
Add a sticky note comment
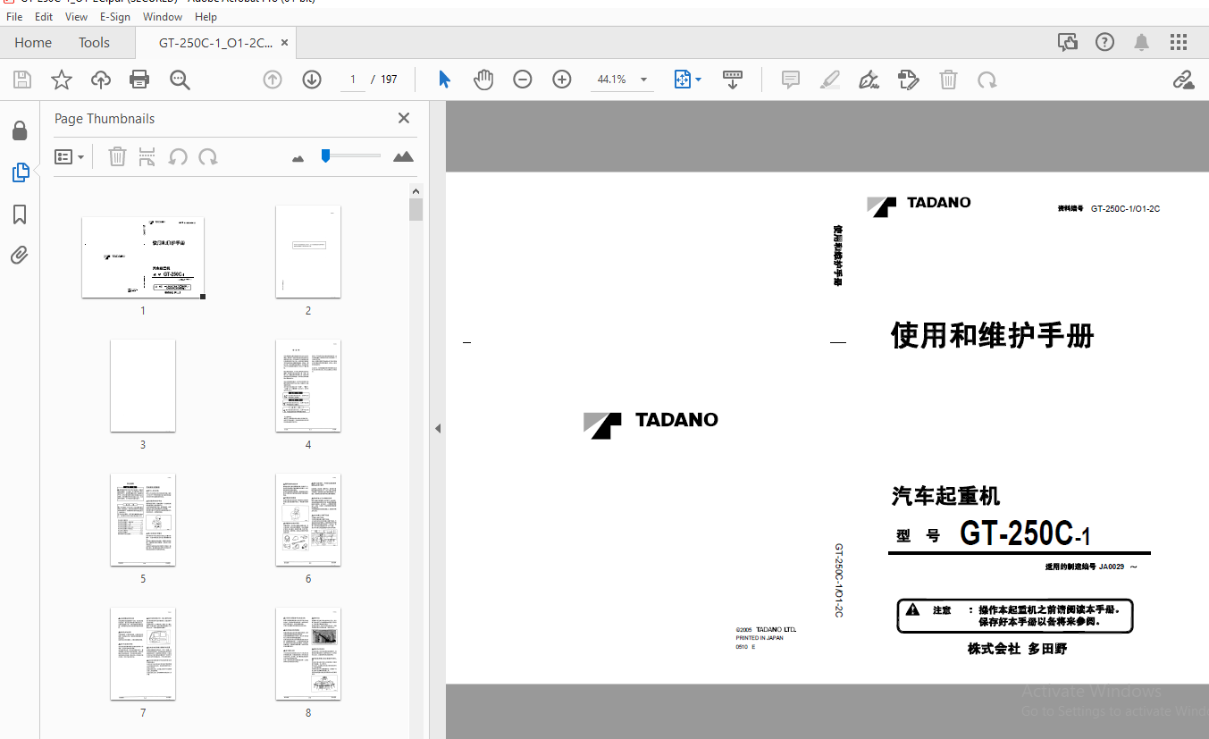tap(791, 80)
